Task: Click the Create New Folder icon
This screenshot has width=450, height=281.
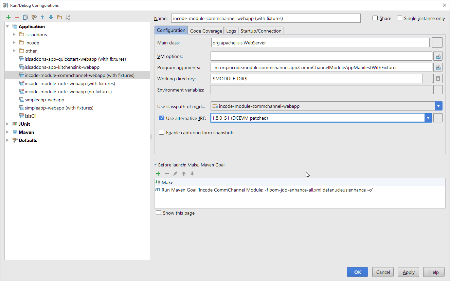Action: (59, 17)
